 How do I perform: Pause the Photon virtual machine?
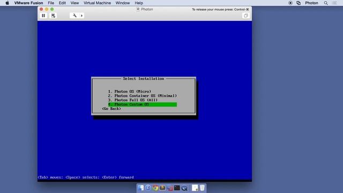[x=43, y=16]
